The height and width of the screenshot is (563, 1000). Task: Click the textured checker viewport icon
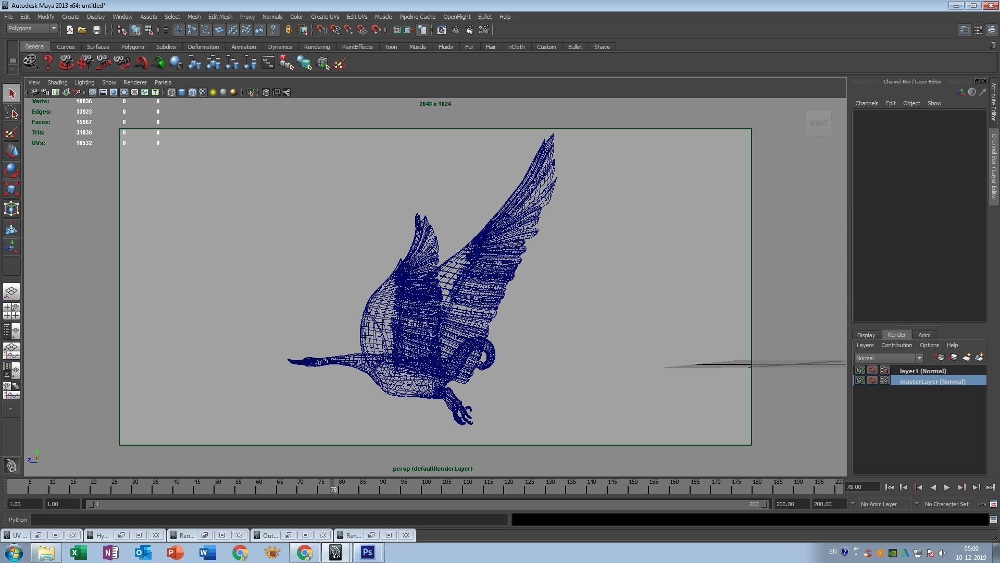tap(203, 92)
